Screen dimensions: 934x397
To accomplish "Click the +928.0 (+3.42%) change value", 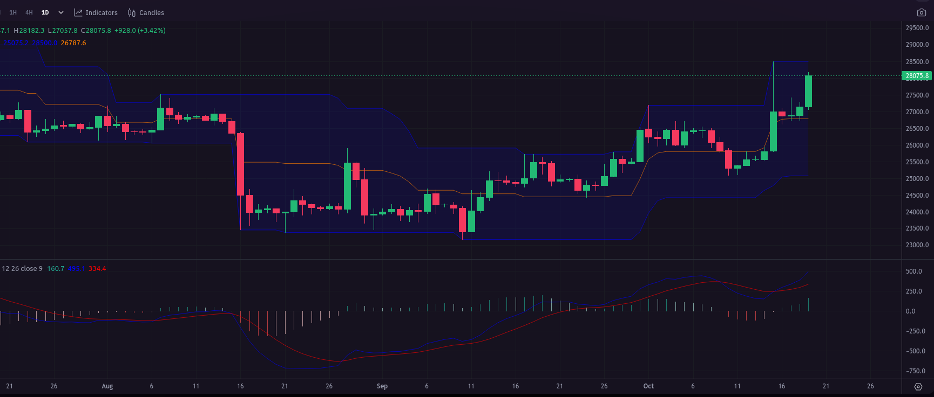I will (x=140, y=31).
